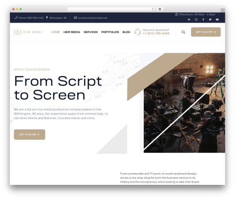This screenshot has height=199, width=235.
Task: Open a new browser tab with plus
Action: tap(223, 10)
